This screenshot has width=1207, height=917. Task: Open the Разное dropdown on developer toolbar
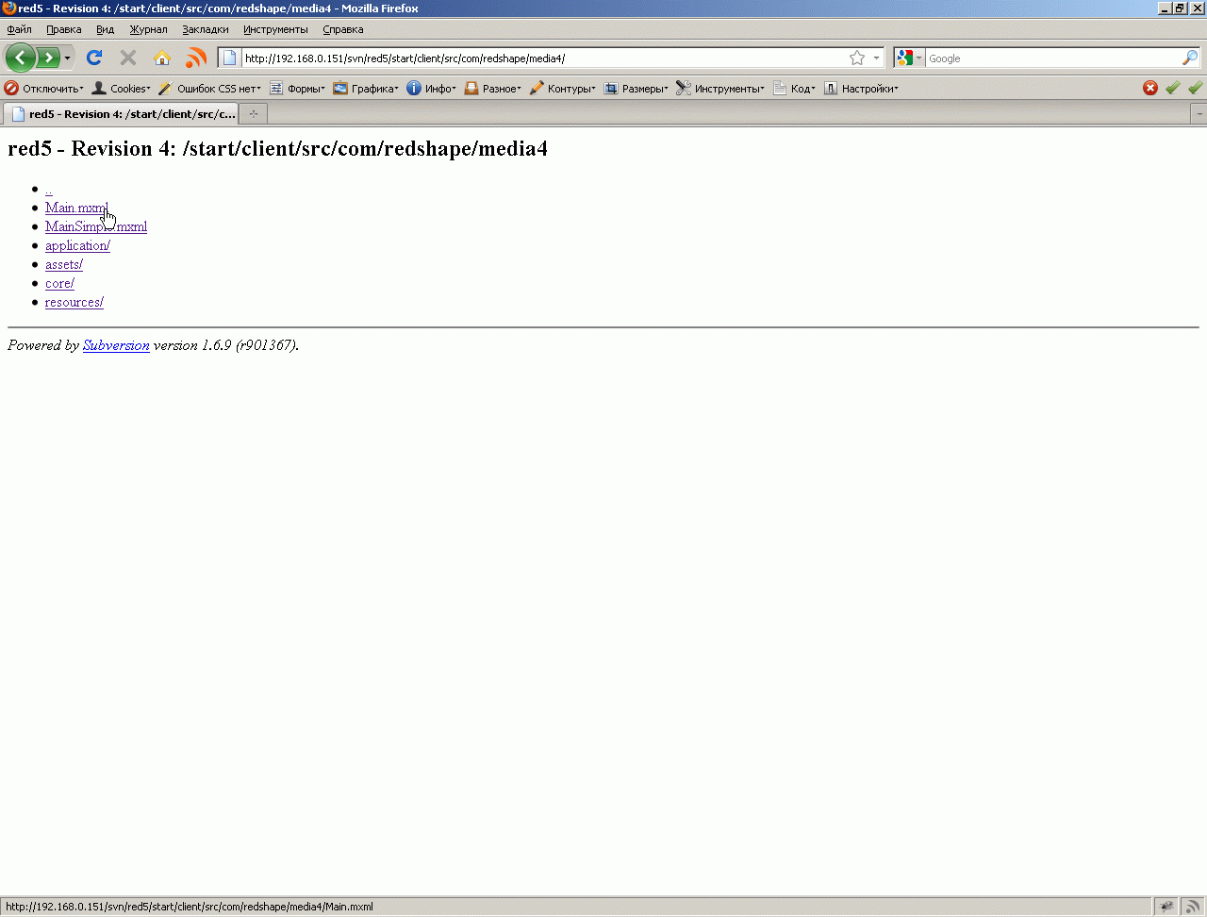[492, 89]
